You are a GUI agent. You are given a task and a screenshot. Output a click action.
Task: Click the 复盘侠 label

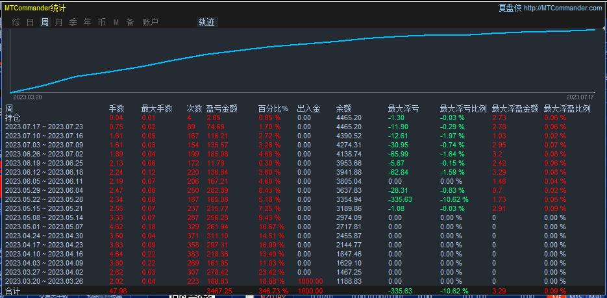pyautogui.click(x=510, y=8)
